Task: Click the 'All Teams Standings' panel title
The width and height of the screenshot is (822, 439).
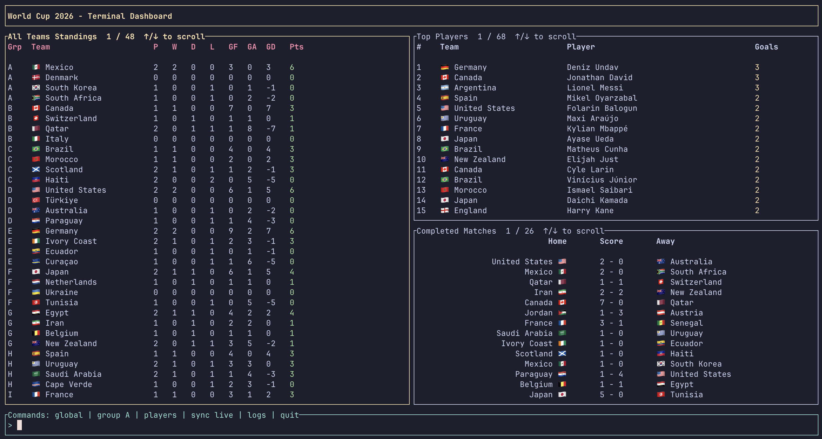Action: tap(52, 36)
